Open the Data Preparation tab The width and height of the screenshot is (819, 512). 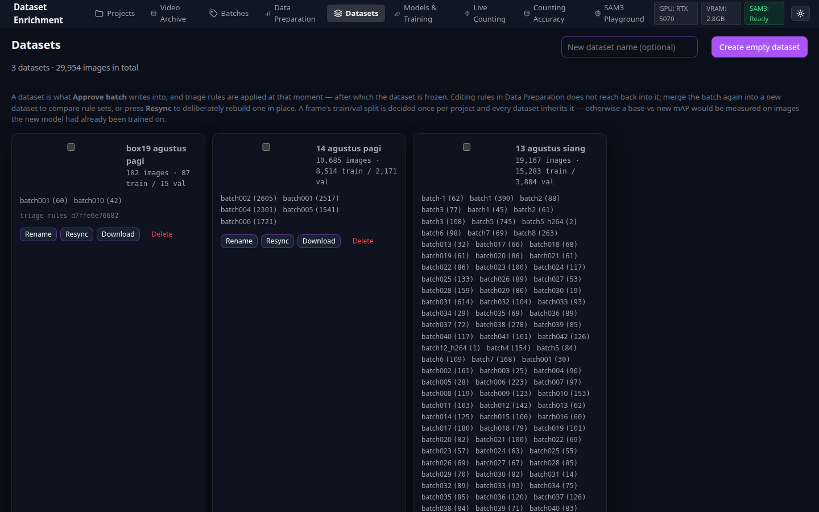pos(290,13)
